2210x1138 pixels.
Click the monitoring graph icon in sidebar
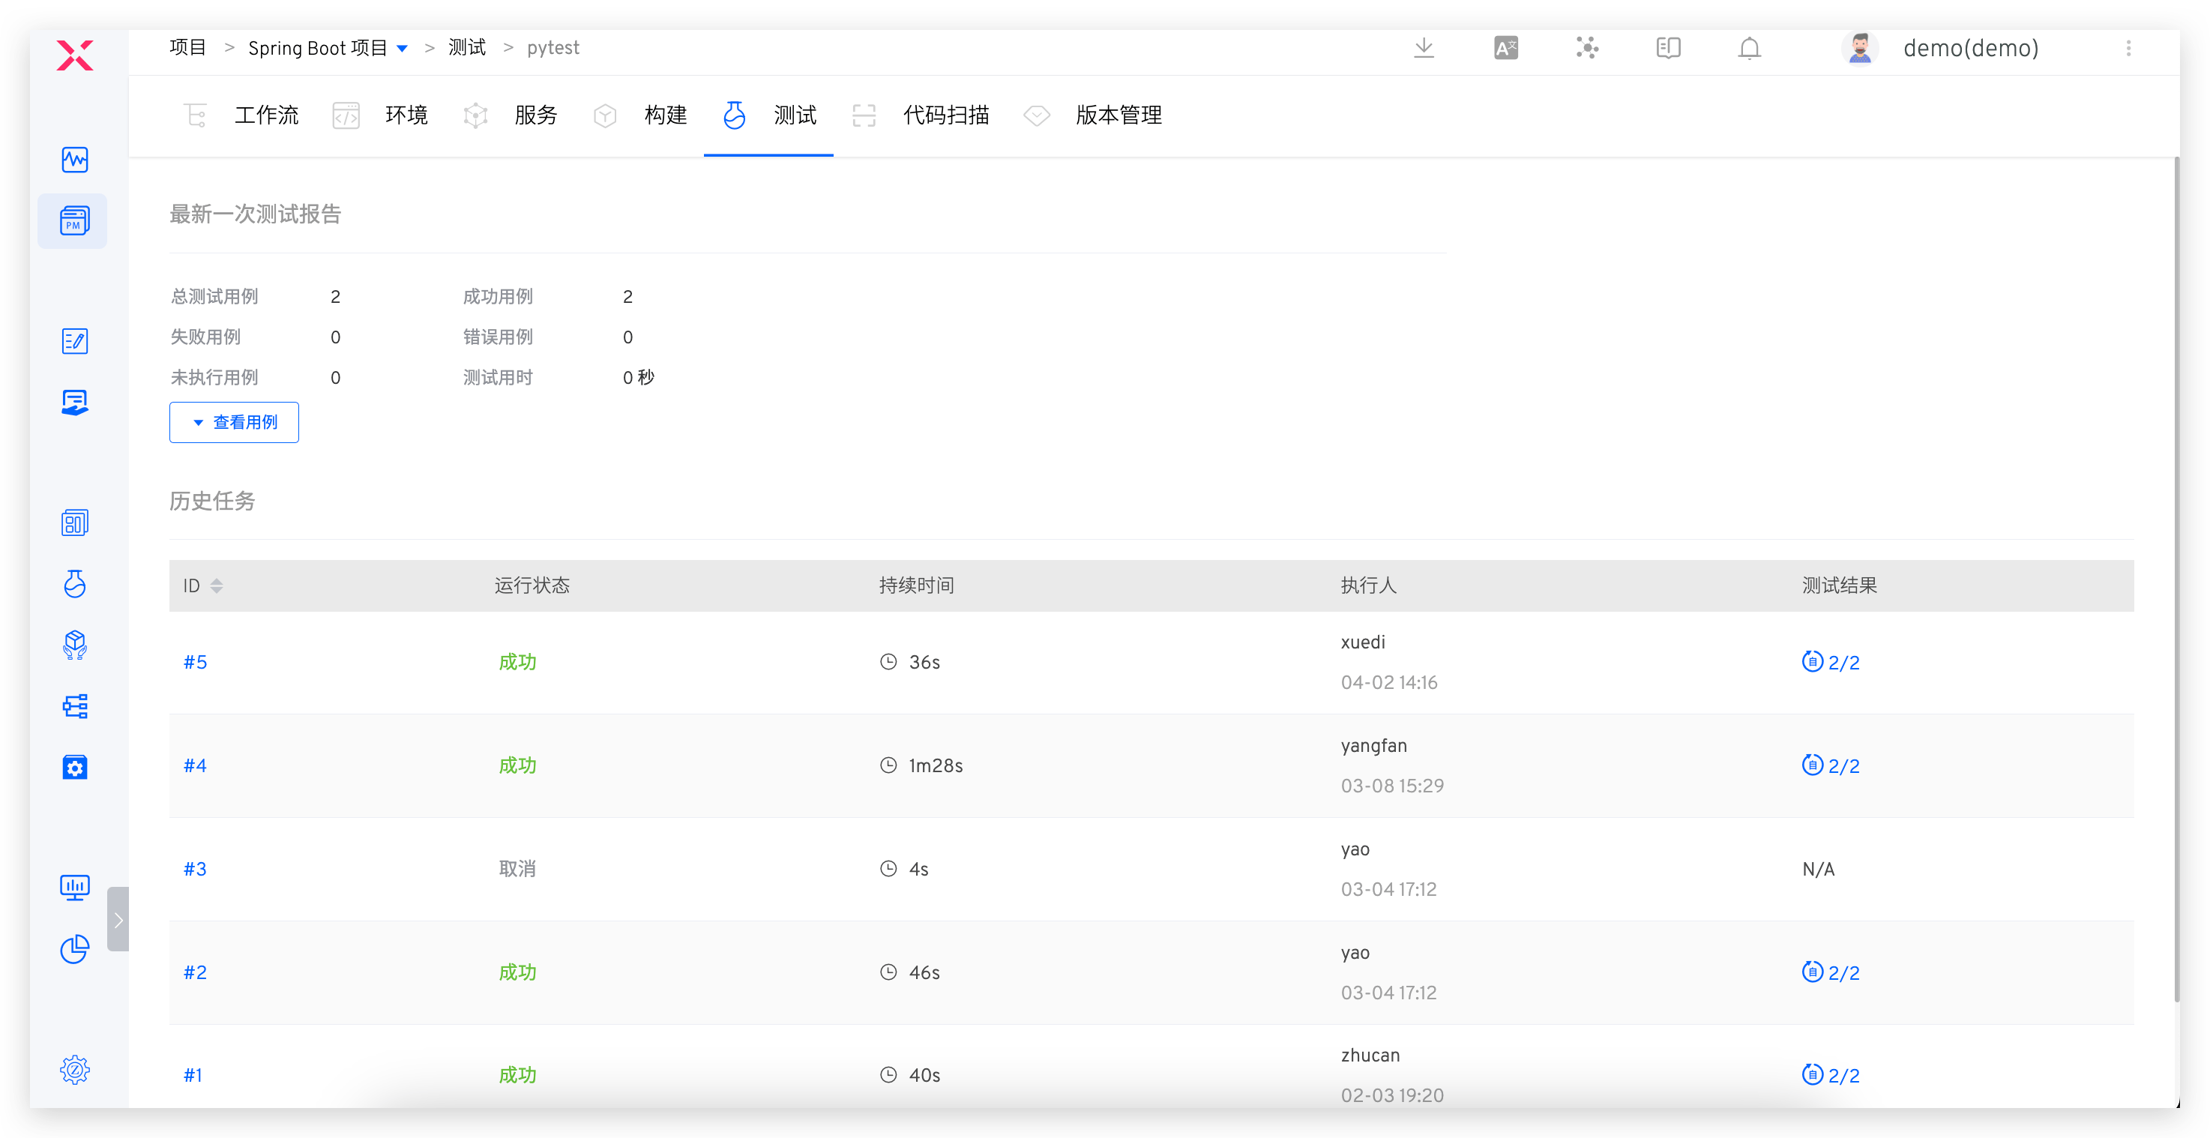(x=75, y=160)
